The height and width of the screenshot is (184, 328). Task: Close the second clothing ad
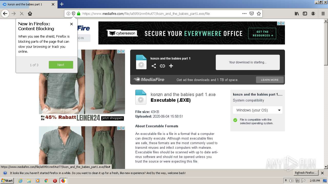point(123,128)
